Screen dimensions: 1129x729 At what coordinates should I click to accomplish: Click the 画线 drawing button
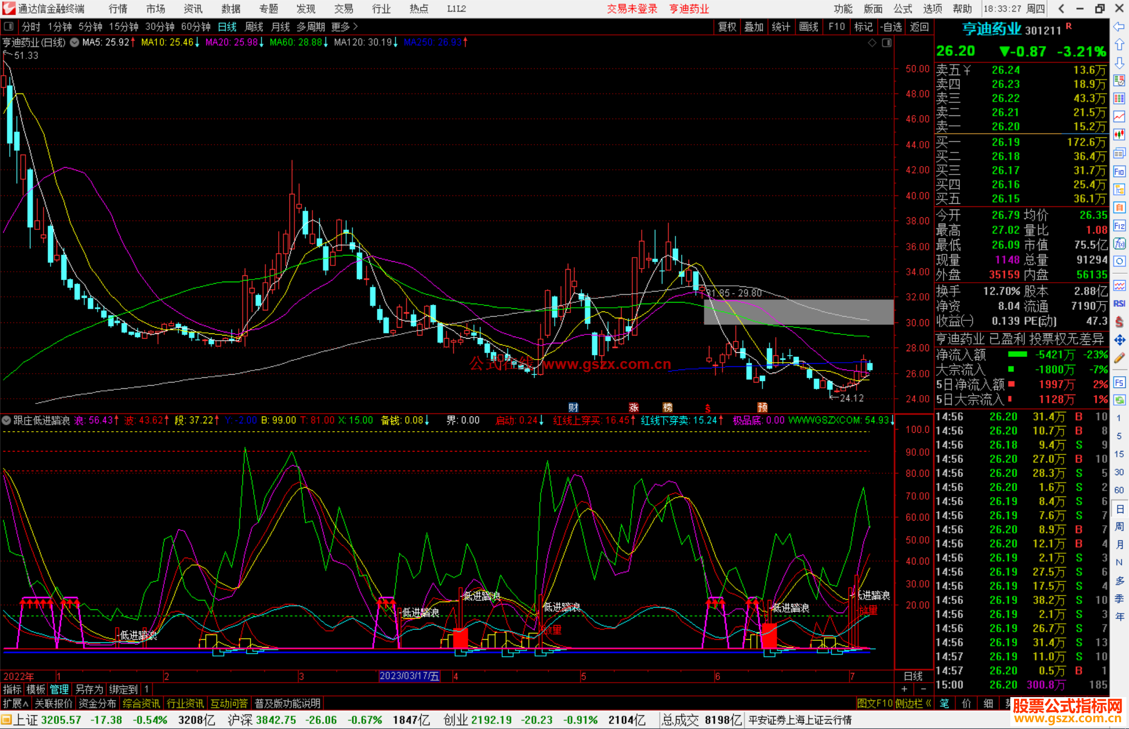tap(809, 27)
